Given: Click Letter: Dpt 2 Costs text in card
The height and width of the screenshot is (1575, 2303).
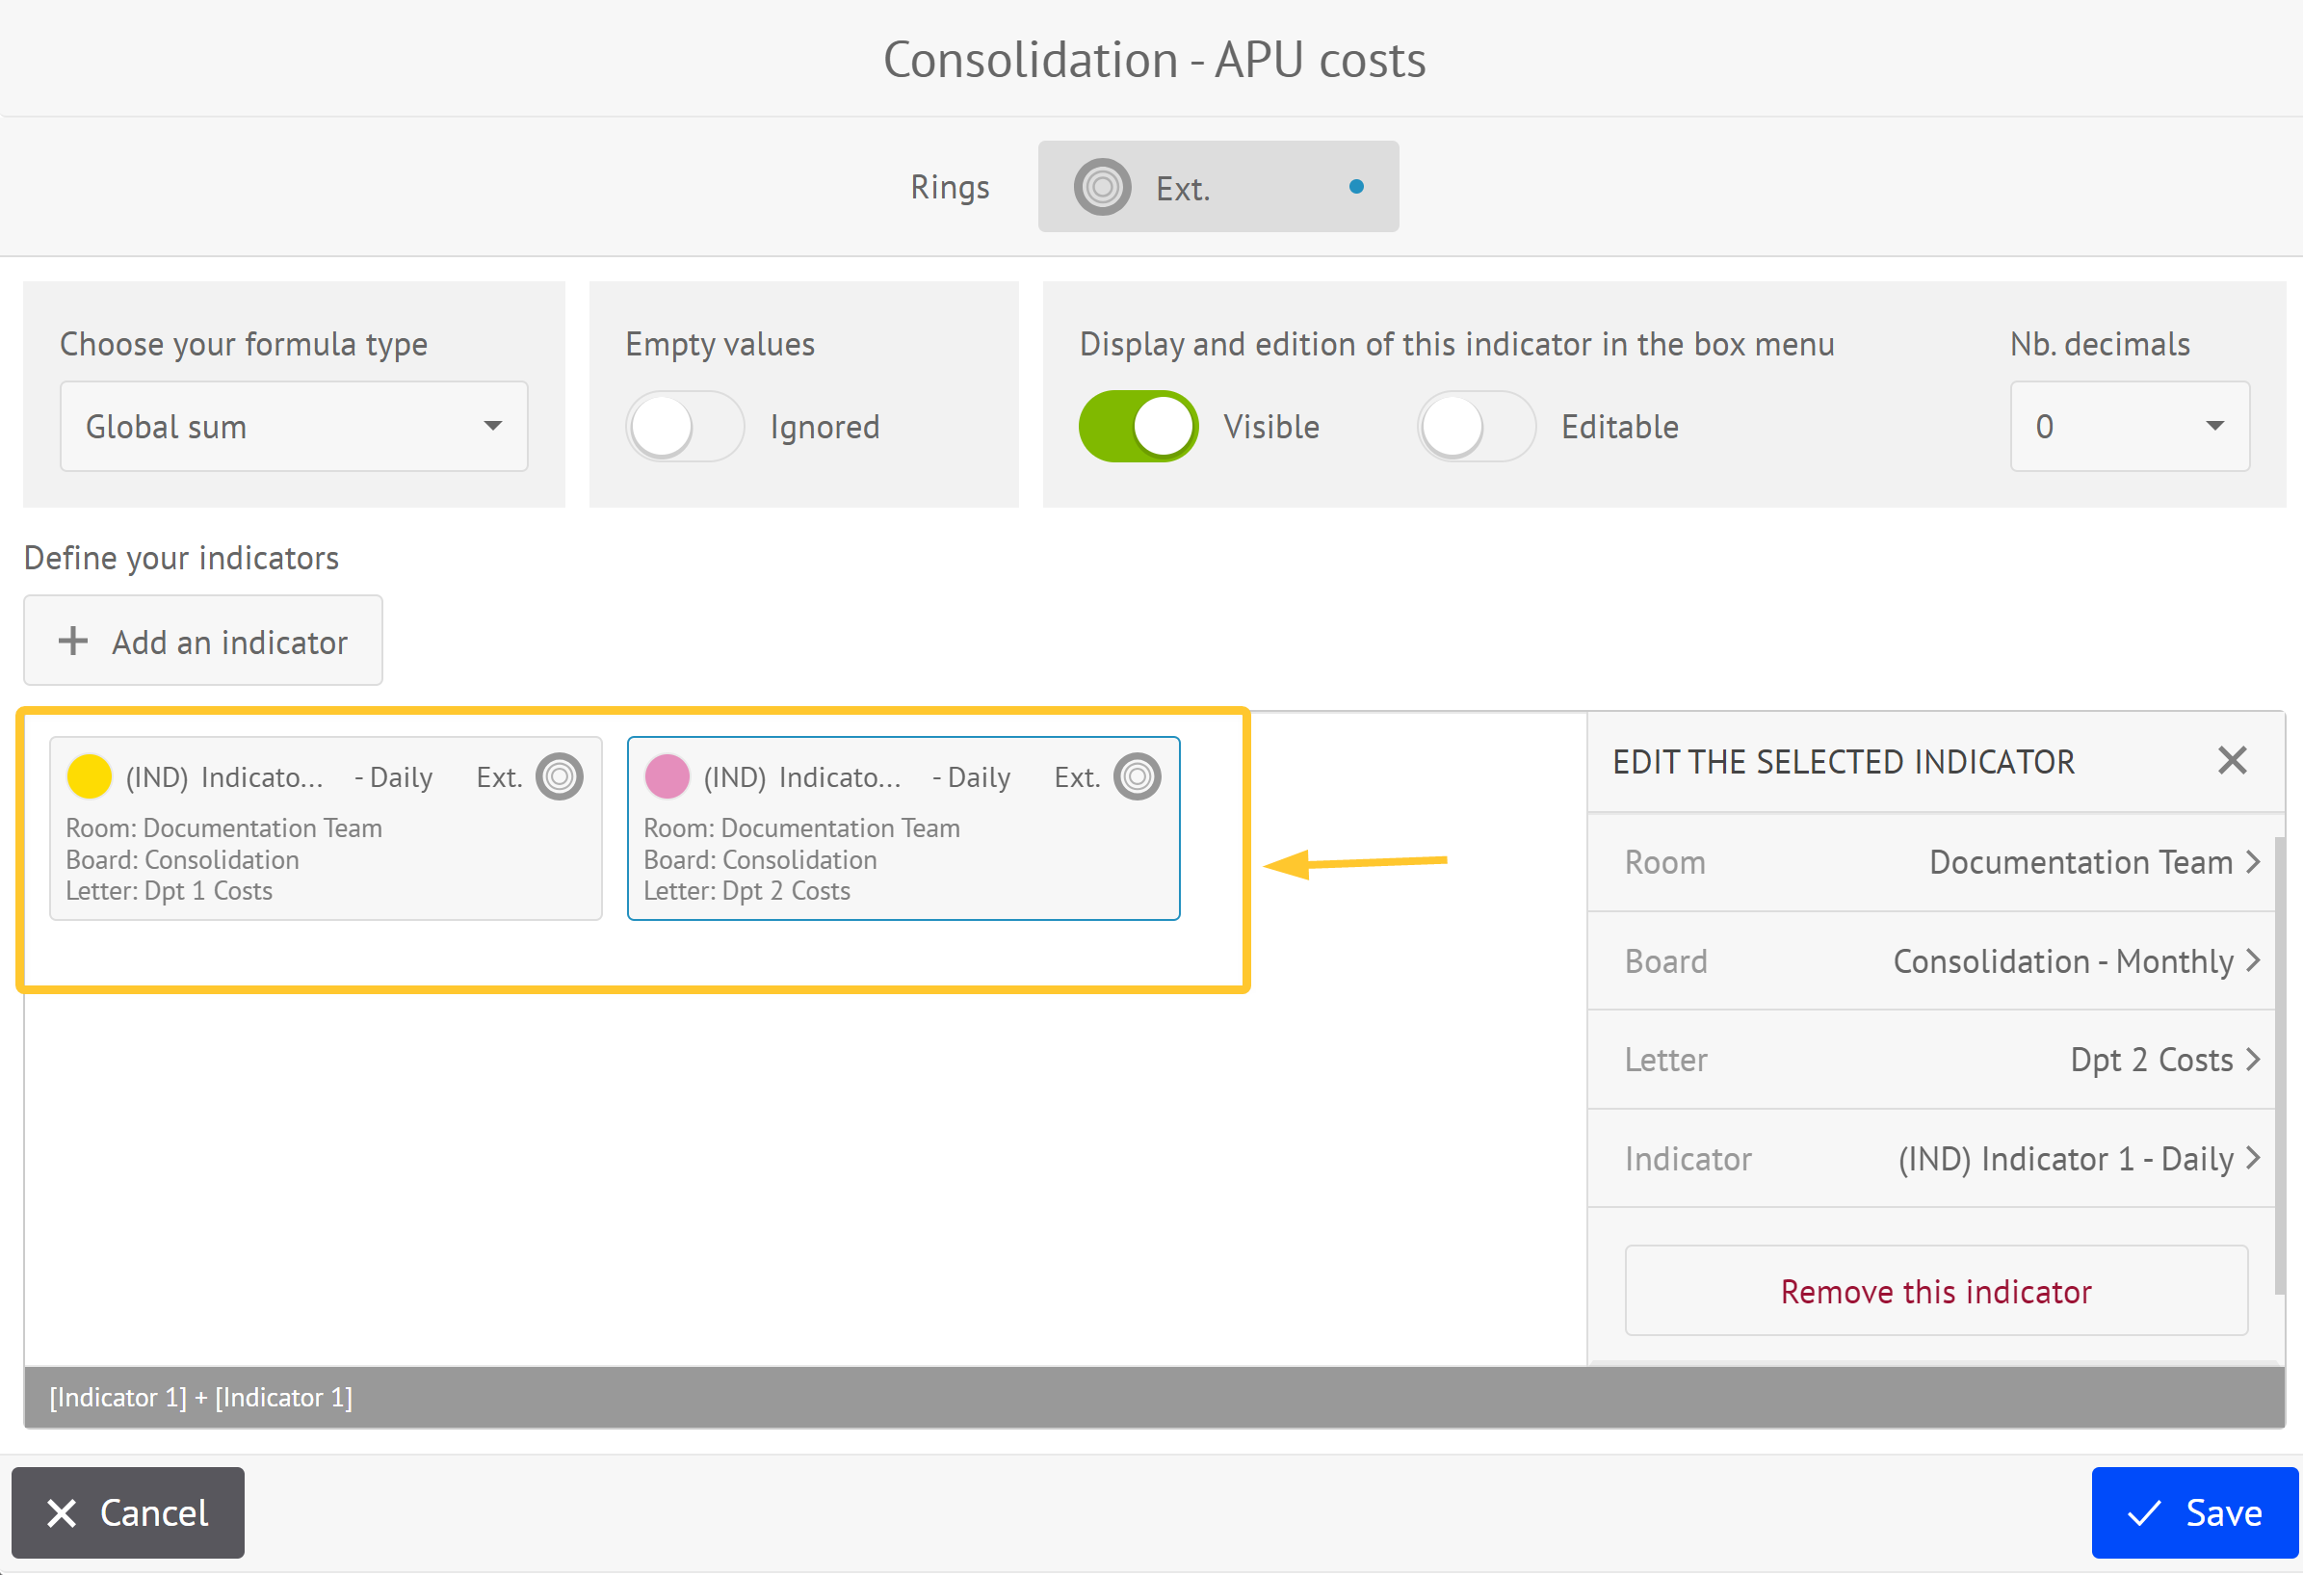Looking at the screenshot, I should (x=747, y=890).
